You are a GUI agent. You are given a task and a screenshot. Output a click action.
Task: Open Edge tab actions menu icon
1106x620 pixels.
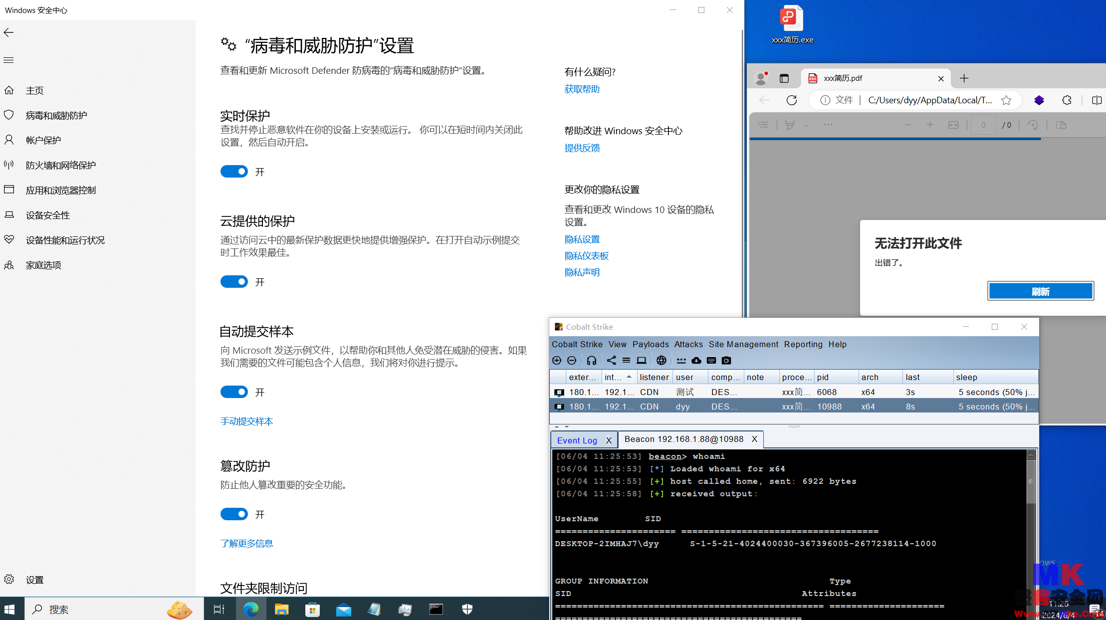[784, 78]
